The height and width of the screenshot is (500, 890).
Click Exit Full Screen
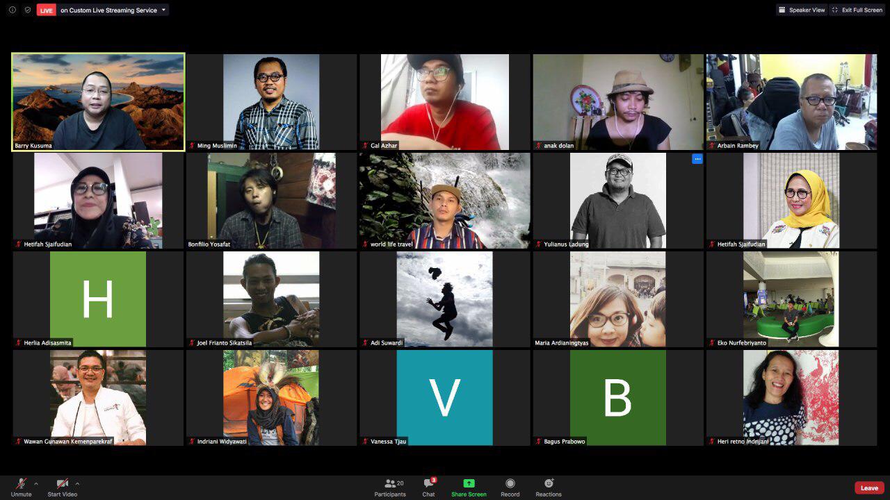pyautogui.click(x=857, y=10)
